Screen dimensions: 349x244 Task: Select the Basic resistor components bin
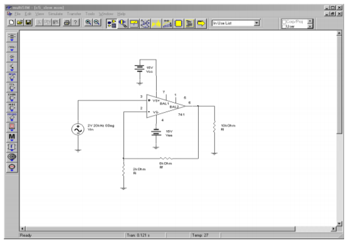point(12,47)
